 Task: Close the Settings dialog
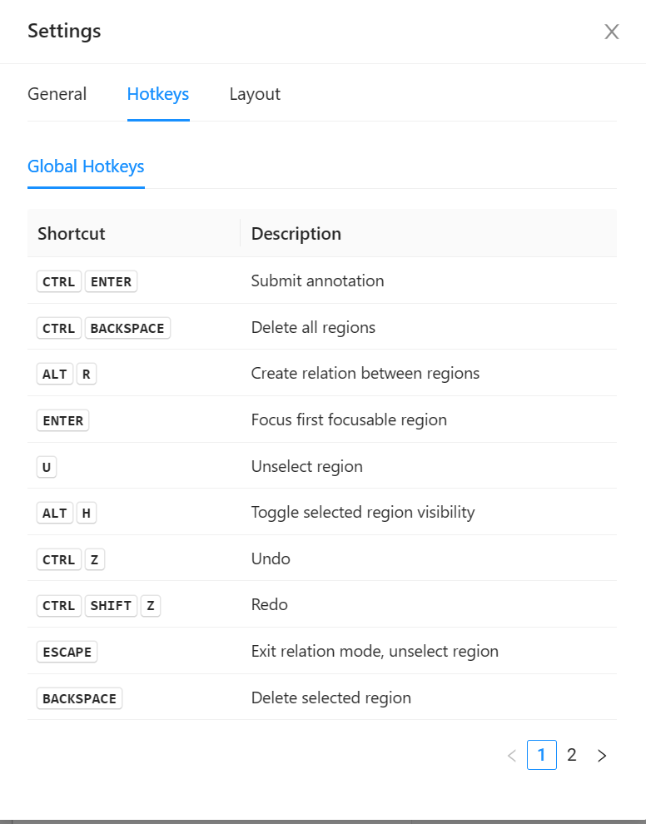click(612, 32)
